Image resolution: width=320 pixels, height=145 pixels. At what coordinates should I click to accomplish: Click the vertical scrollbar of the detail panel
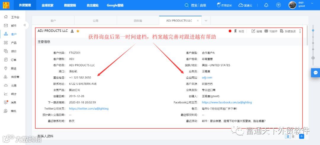tap(307, 35)
